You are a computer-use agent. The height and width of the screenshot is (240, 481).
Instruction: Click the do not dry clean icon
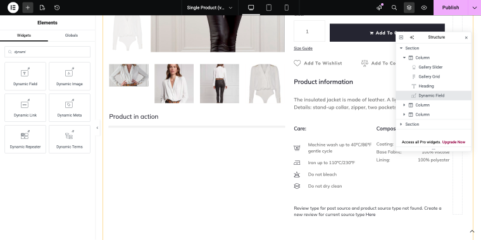[297, 186]
